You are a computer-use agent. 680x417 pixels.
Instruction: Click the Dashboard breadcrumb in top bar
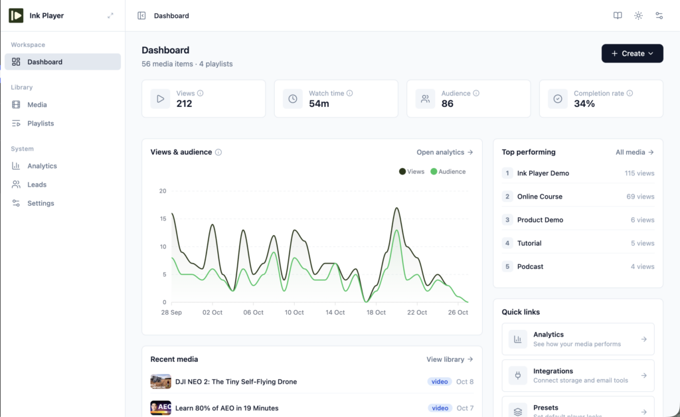tap(171, 16)
